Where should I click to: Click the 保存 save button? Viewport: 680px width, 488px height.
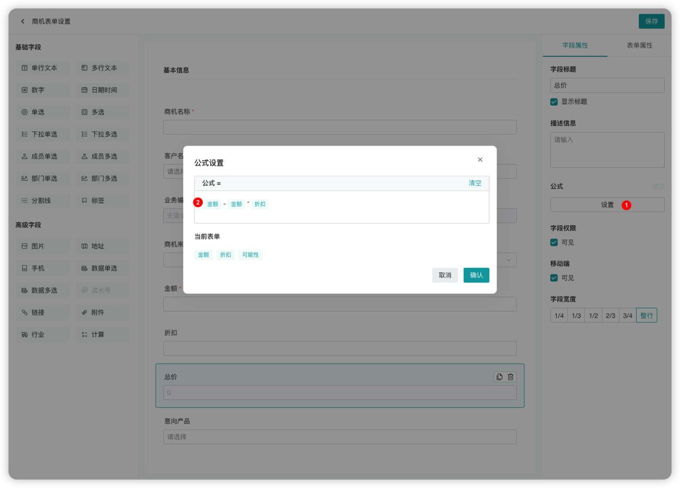pos(651,21)
